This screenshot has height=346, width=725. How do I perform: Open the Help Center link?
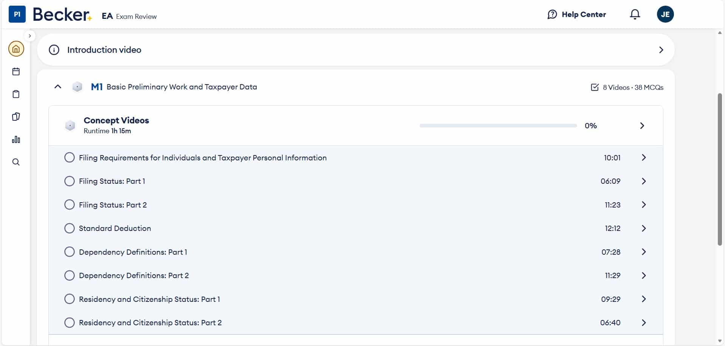pos(576,14)
